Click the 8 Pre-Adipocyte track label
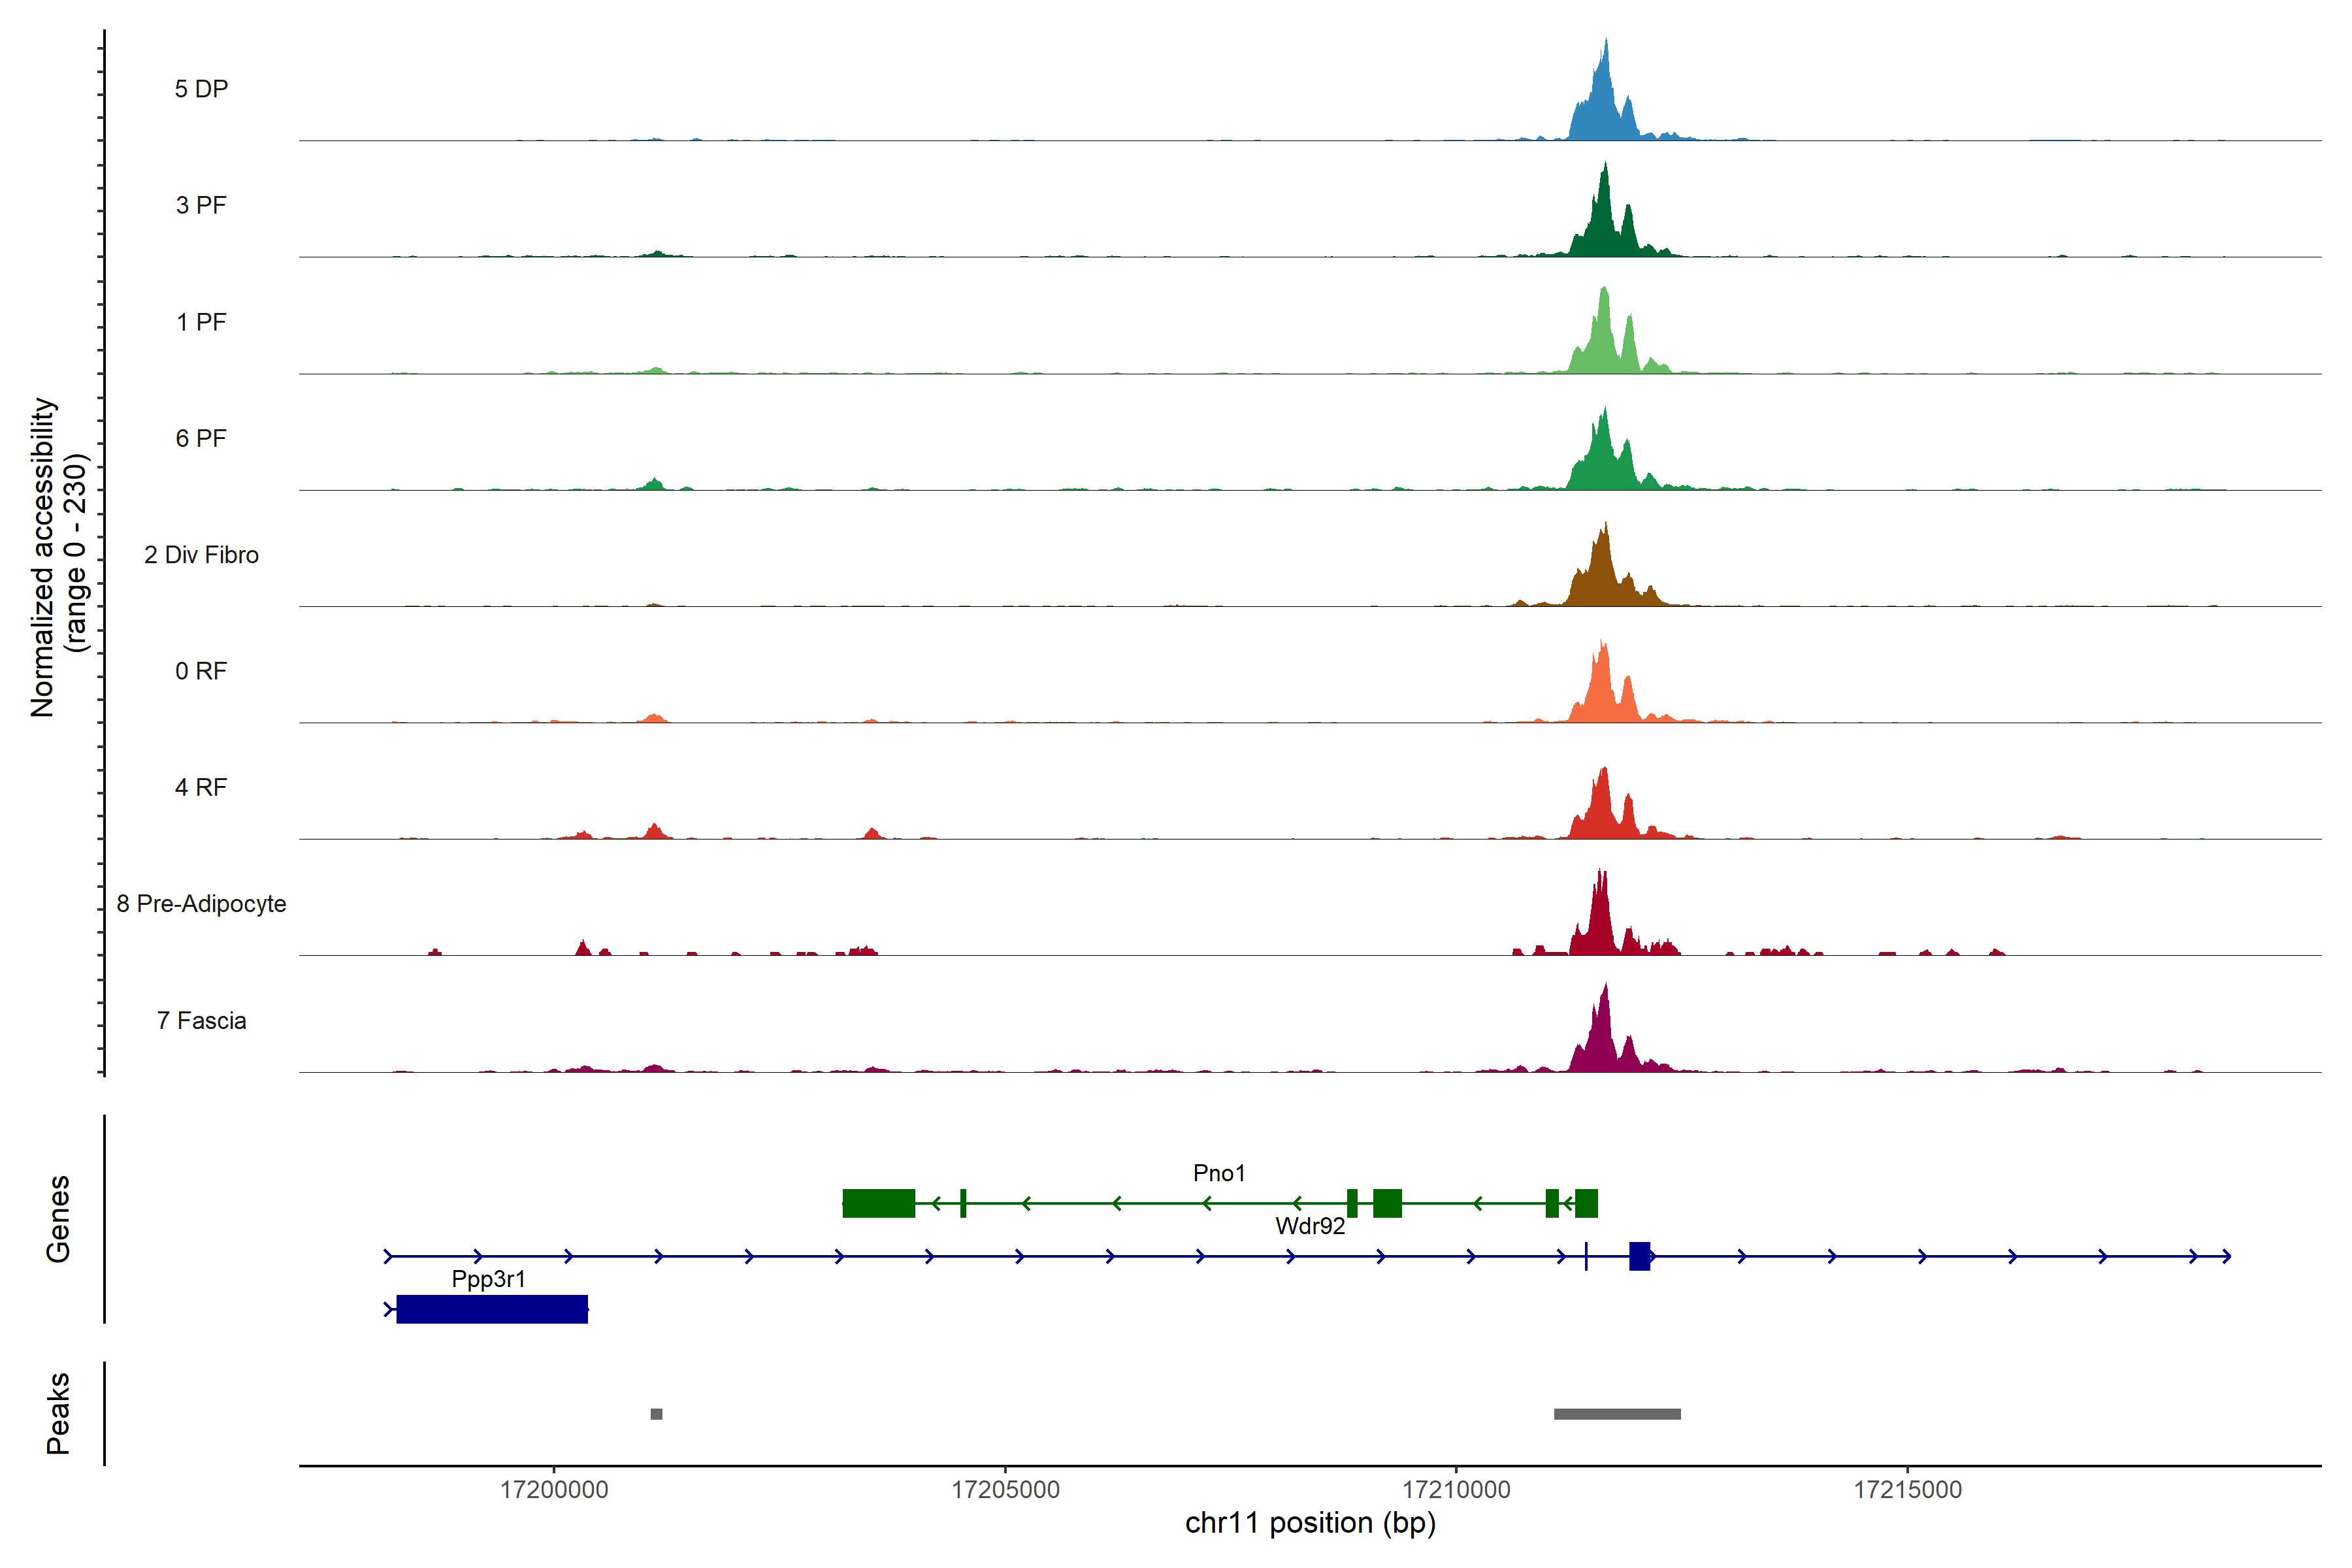The image size is (2352, 1568). pyautogui.click(x=201, y=904)
